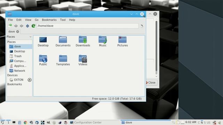Select Network in Places sidebar
The width and height of the screenshot is (223, 125).
click(x=20, y=71)
